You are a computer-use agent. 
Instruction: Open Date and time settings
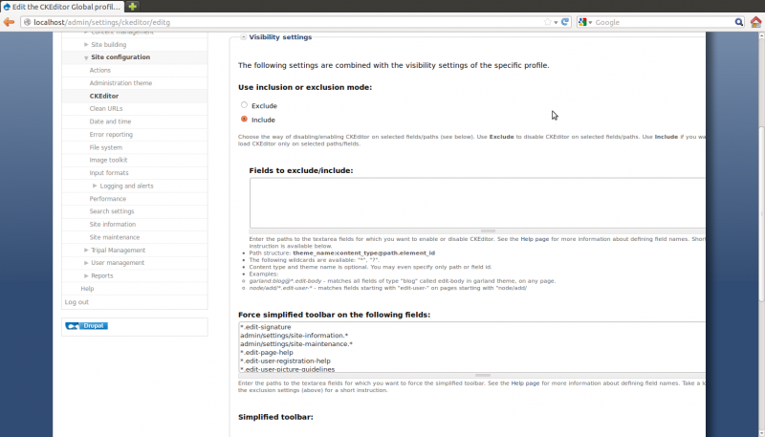(110, 121)
